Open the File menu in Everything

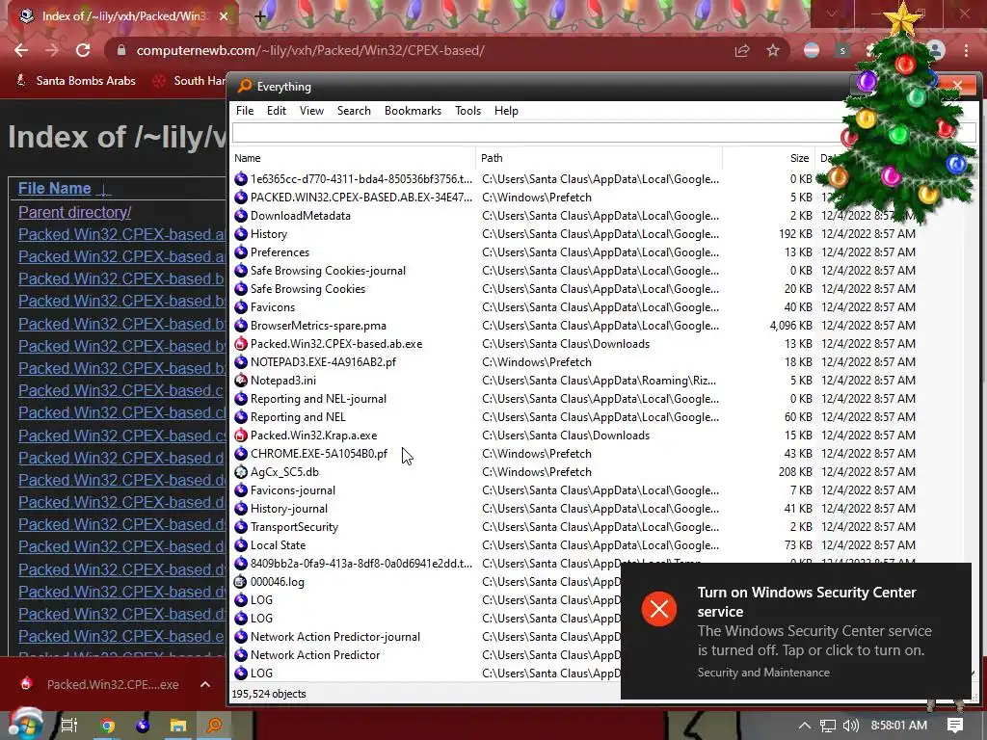click(245, 111)
